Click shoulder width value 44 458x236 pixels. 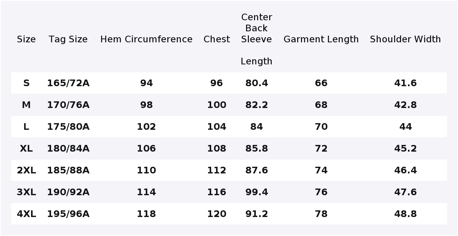point(405,127)
